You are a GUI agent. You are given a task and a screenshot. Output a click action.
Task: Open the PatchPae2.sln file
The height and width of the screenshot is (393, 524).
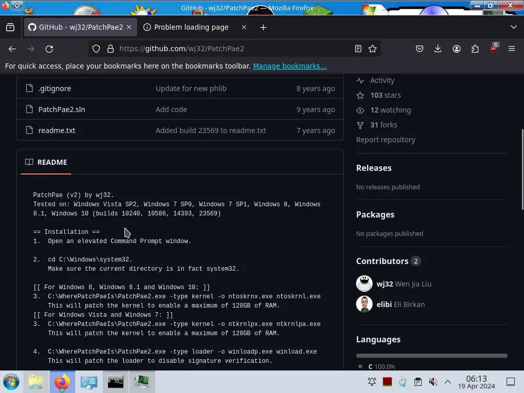pos(61,110)
